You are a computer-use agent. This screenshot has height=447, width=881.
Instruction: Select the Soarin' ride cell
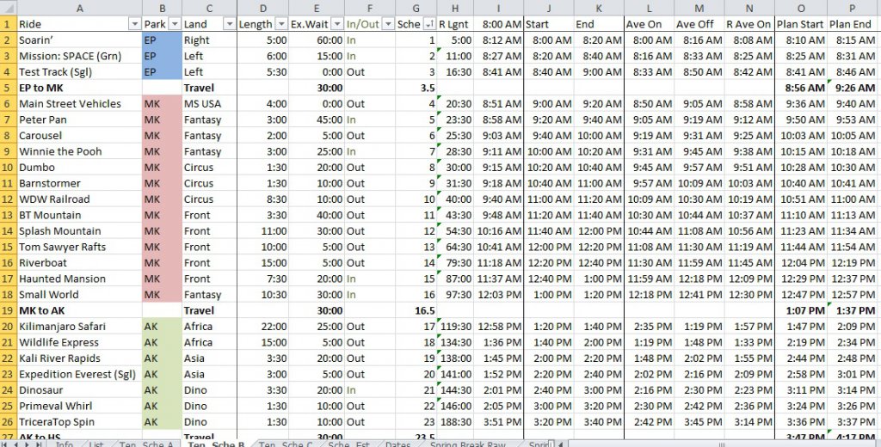coord(79,40)
